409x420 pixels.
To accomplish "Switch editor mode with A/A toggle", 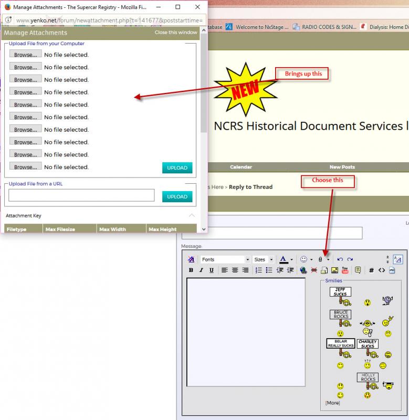I will (397, 259).
